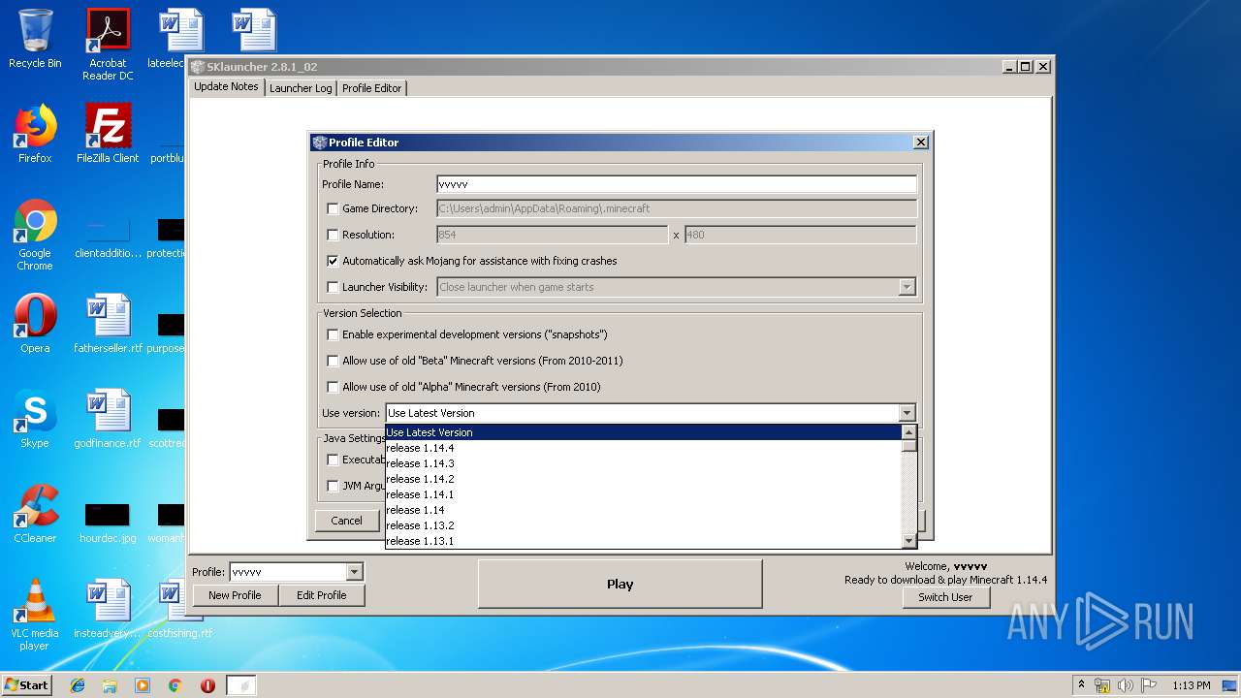This screenshot has height=698, width=1241.
Task: Open the Opera desktop shortcut
Action: [x=35, y=324]
